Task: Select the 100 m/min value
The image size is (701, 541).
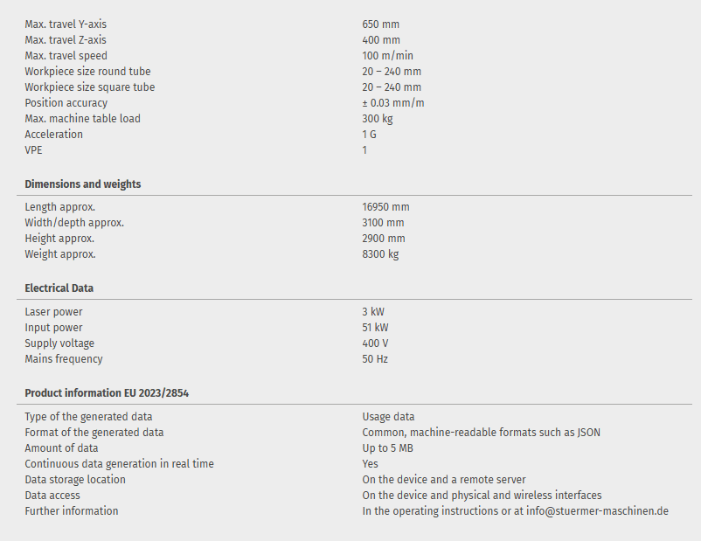Action: (388, 56)
